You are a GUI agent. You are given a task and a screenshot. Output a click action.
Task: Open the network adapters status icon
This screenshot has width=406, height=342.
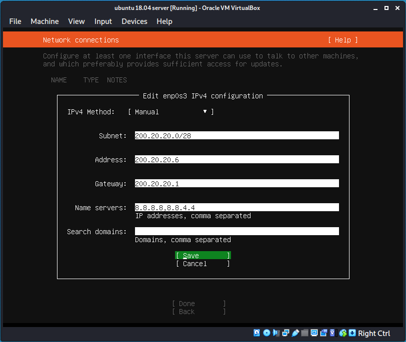point(285,333)
